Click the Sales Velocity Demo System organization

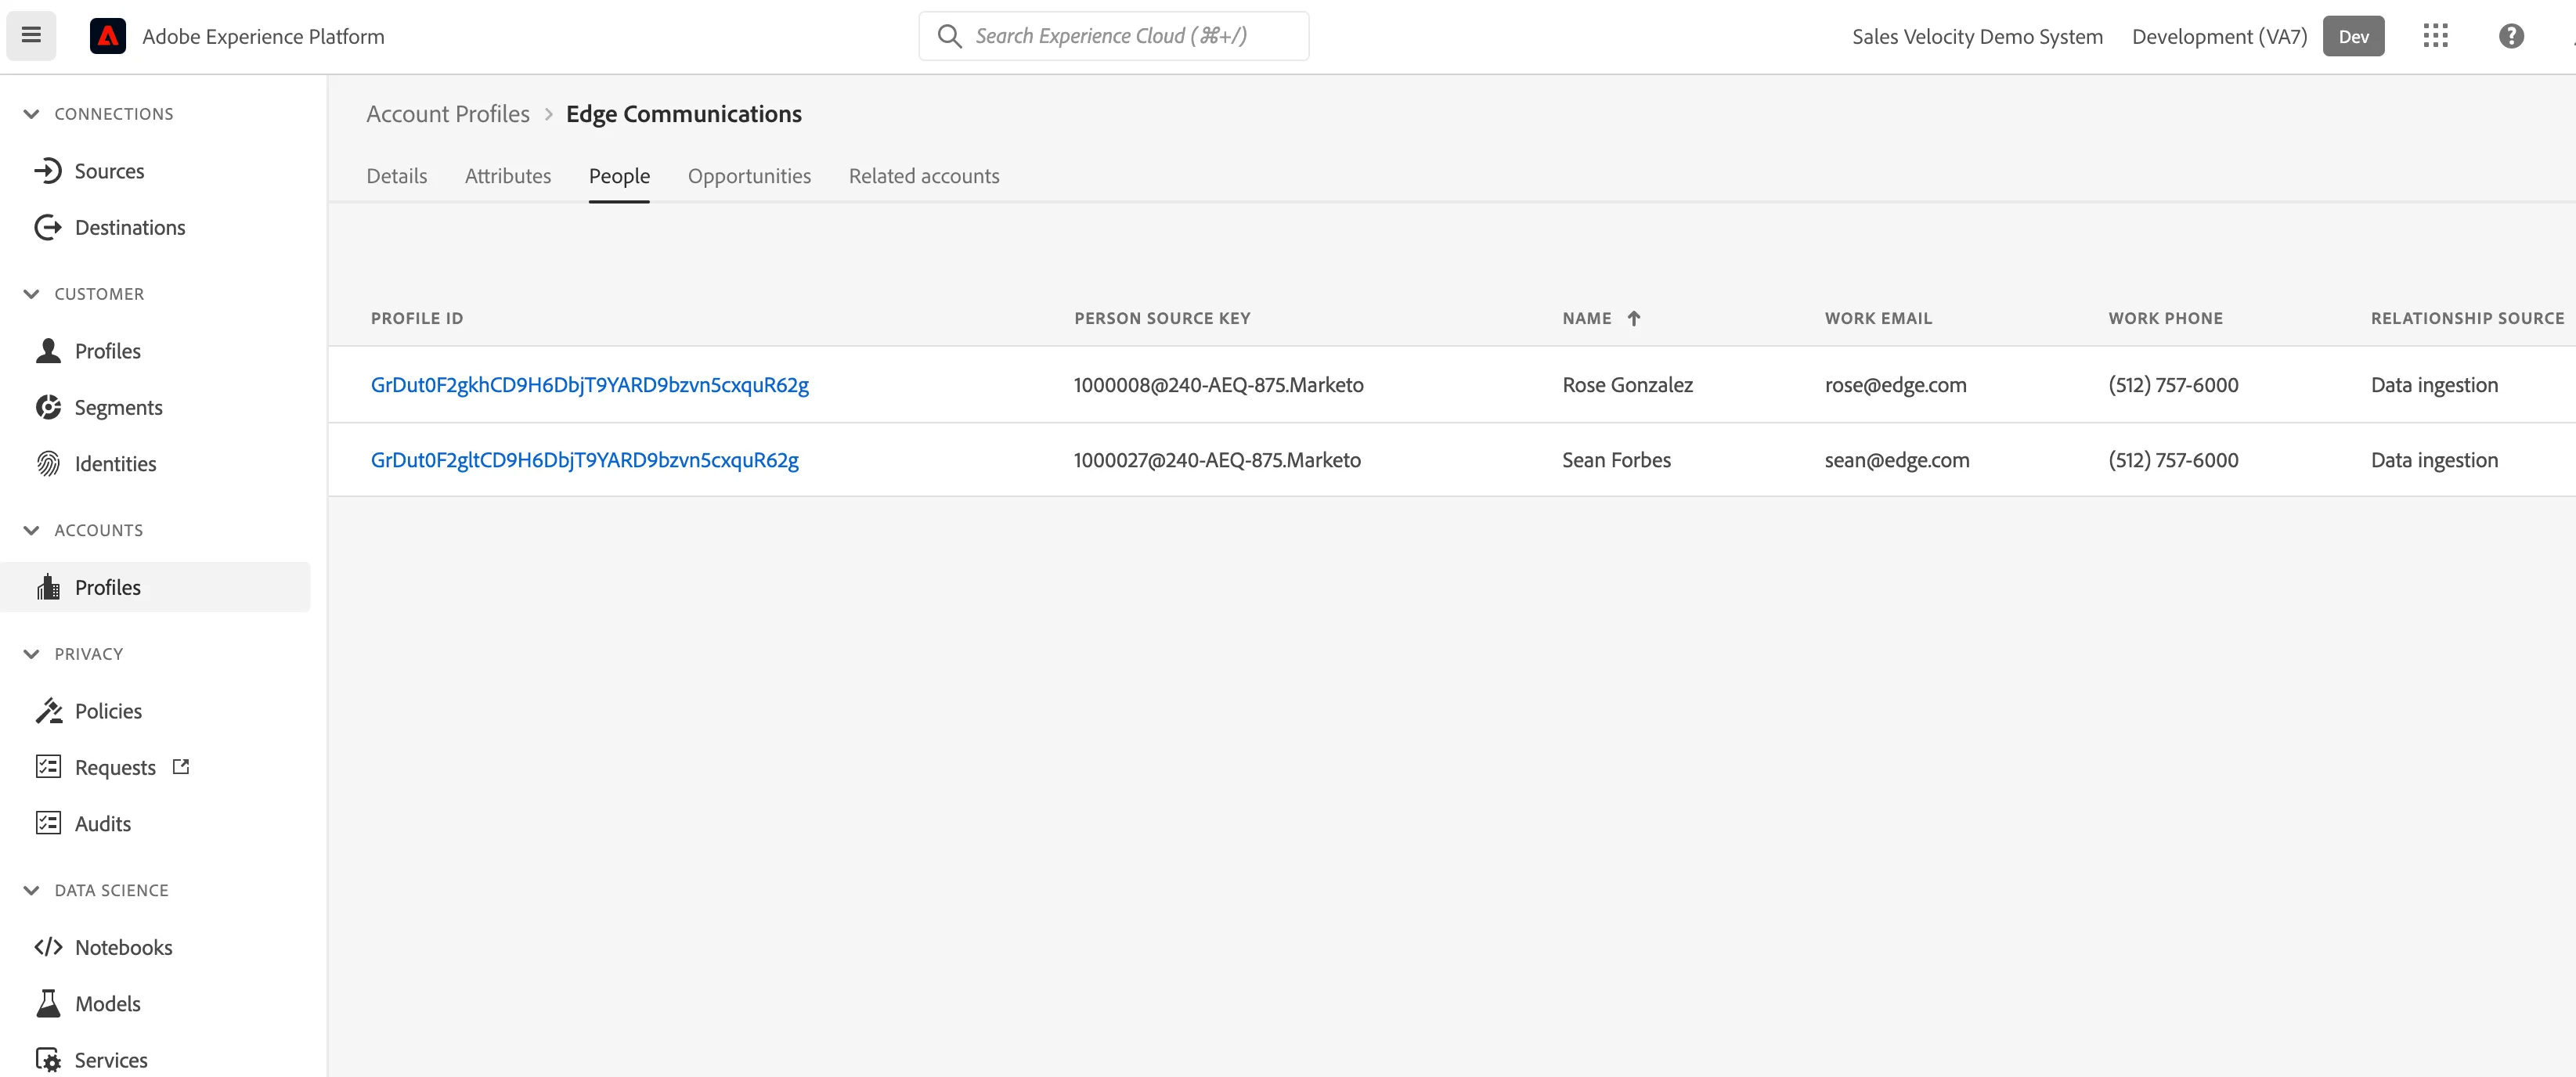[1977, 36]
